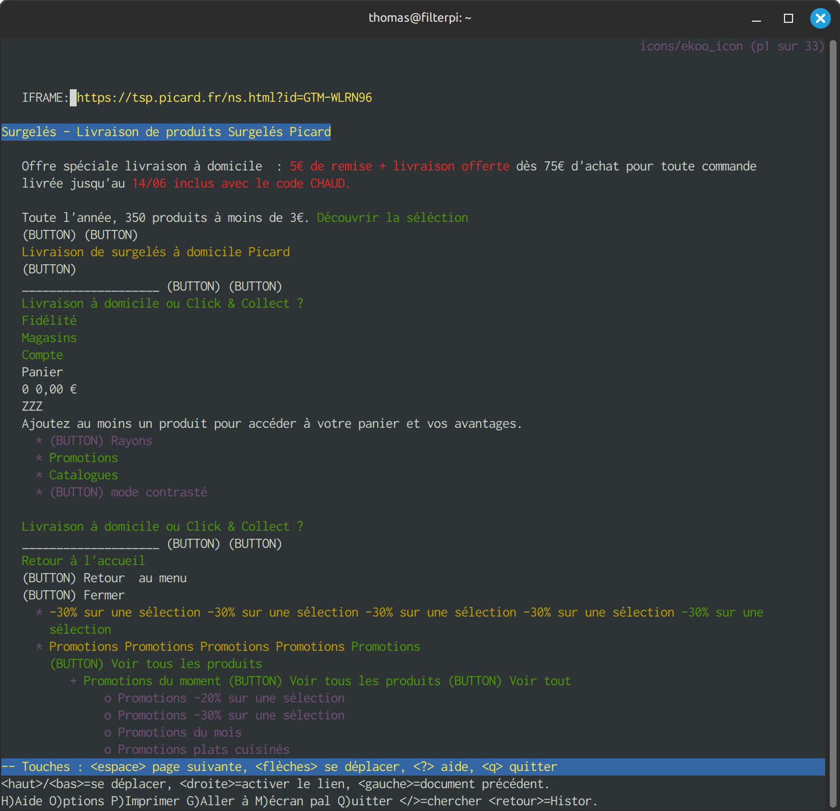Activate '(BUTTON) mode contrasté'
Viewport: 840px width, 811px height.
[128, 492]
